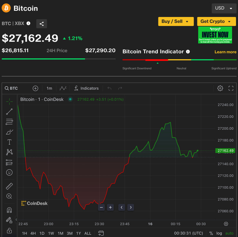This screenshot has width=238, height=237.
Task: Activate the magnet snap mode
Action: pos(9,210)
